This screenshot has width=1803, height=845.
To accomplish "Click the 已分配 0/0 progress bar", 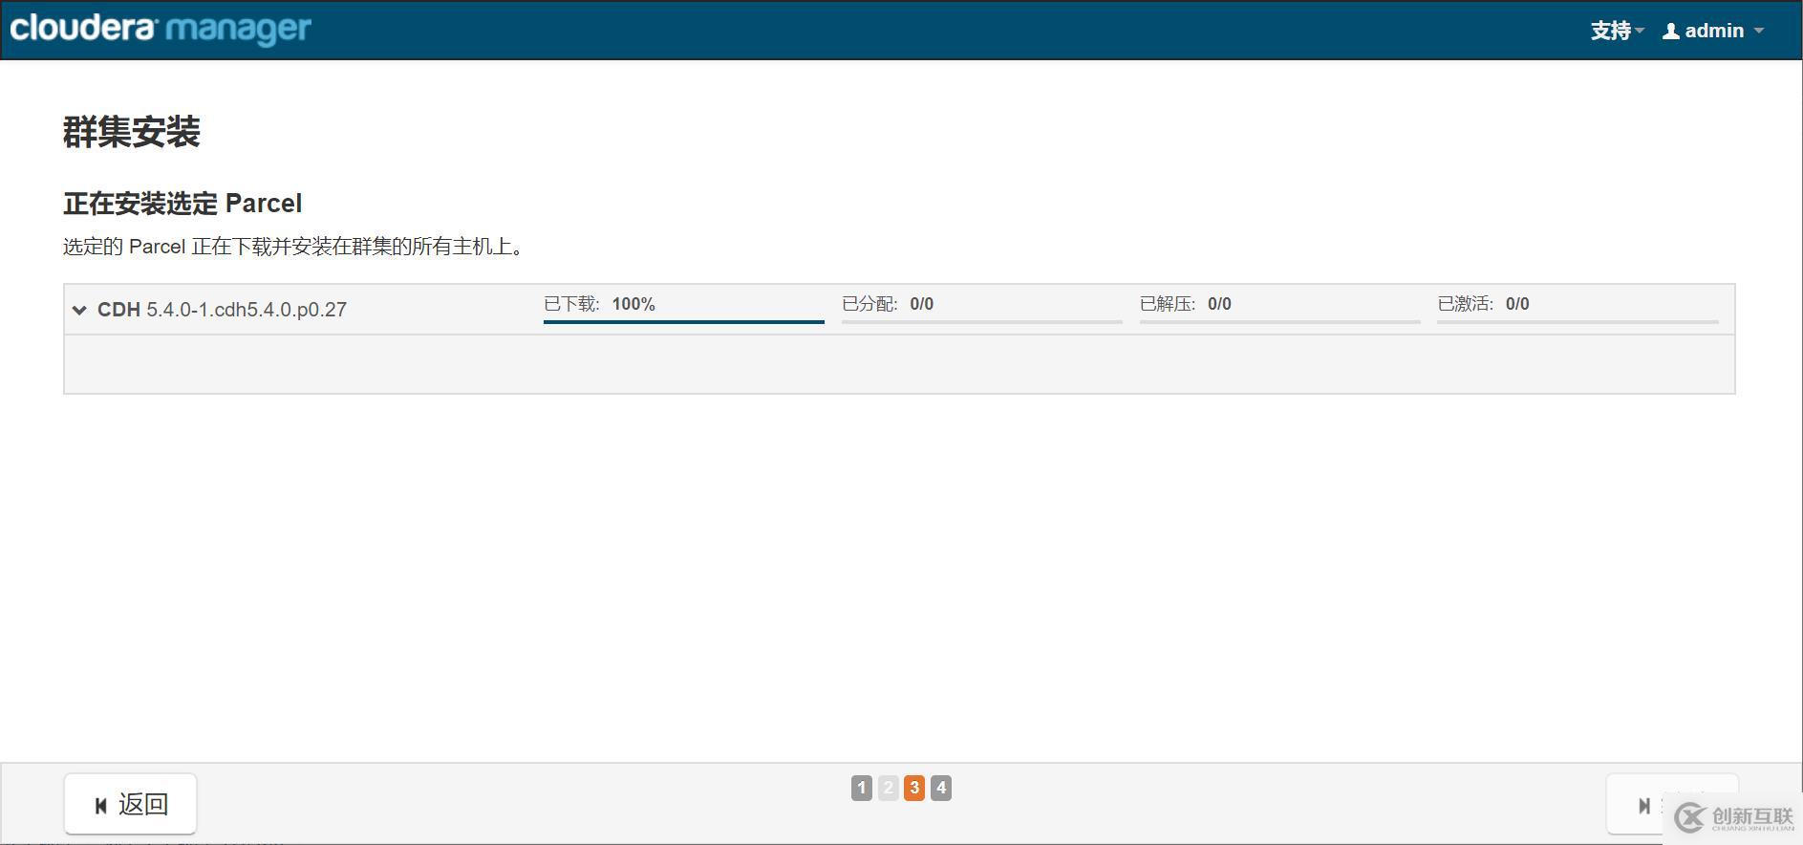I will coord(982,322).
